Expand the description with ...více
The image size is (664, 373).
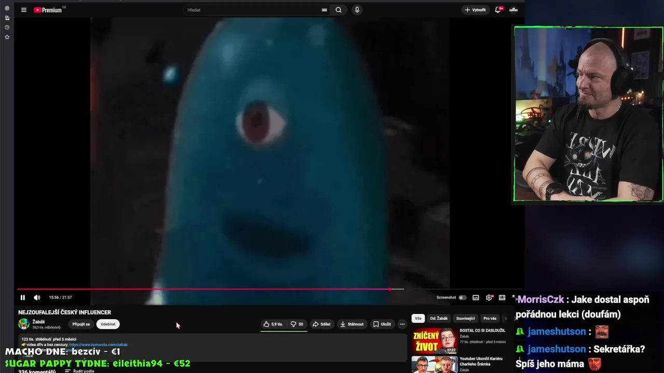(x=27, y=355)
